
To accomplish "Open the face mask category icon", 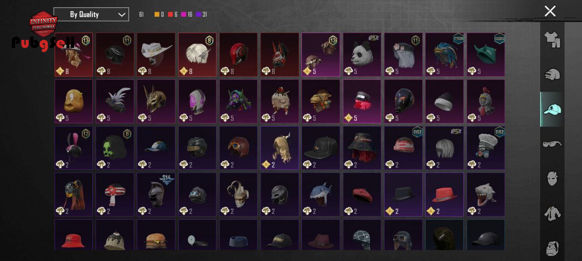I will pos(552,179).
